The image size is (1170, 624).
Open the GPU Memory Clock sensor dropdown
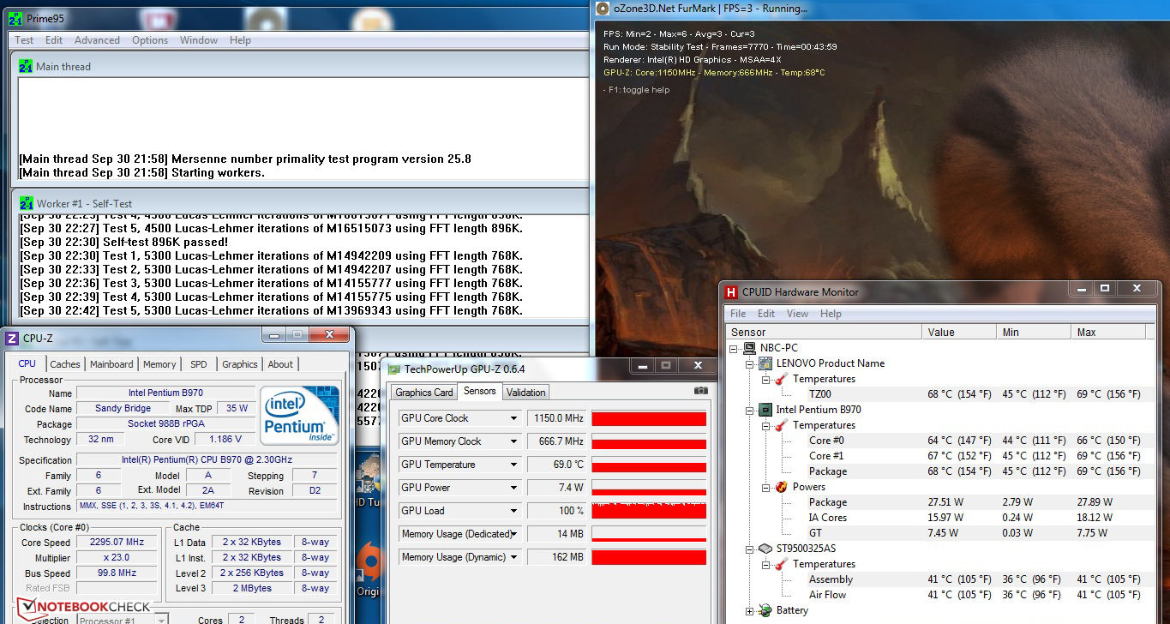click(514, 441)
